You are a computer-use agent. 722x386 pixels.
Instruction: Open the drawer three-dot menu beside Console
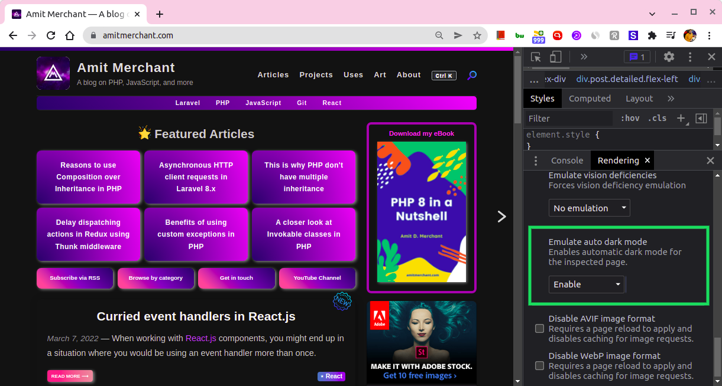[536, 161]
